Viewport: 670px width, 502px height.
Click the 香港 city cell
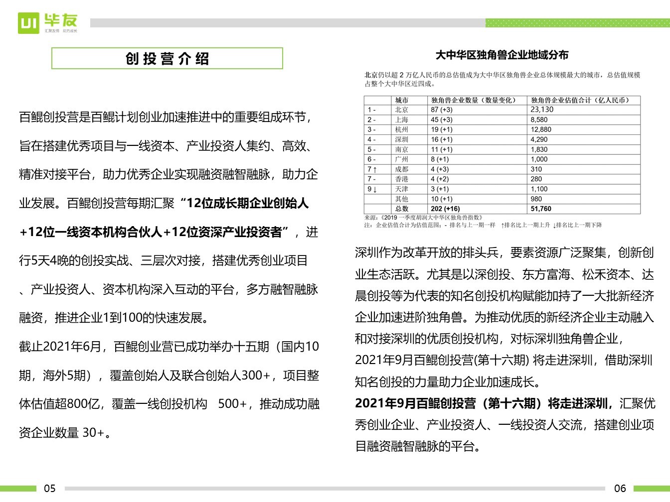point(402,179)
